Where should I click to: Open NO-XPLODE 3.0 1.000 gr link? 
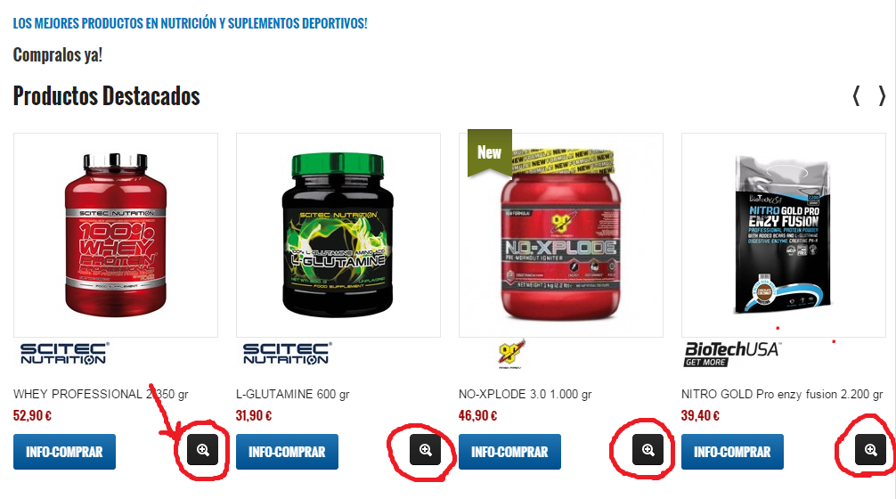(525, 394)
